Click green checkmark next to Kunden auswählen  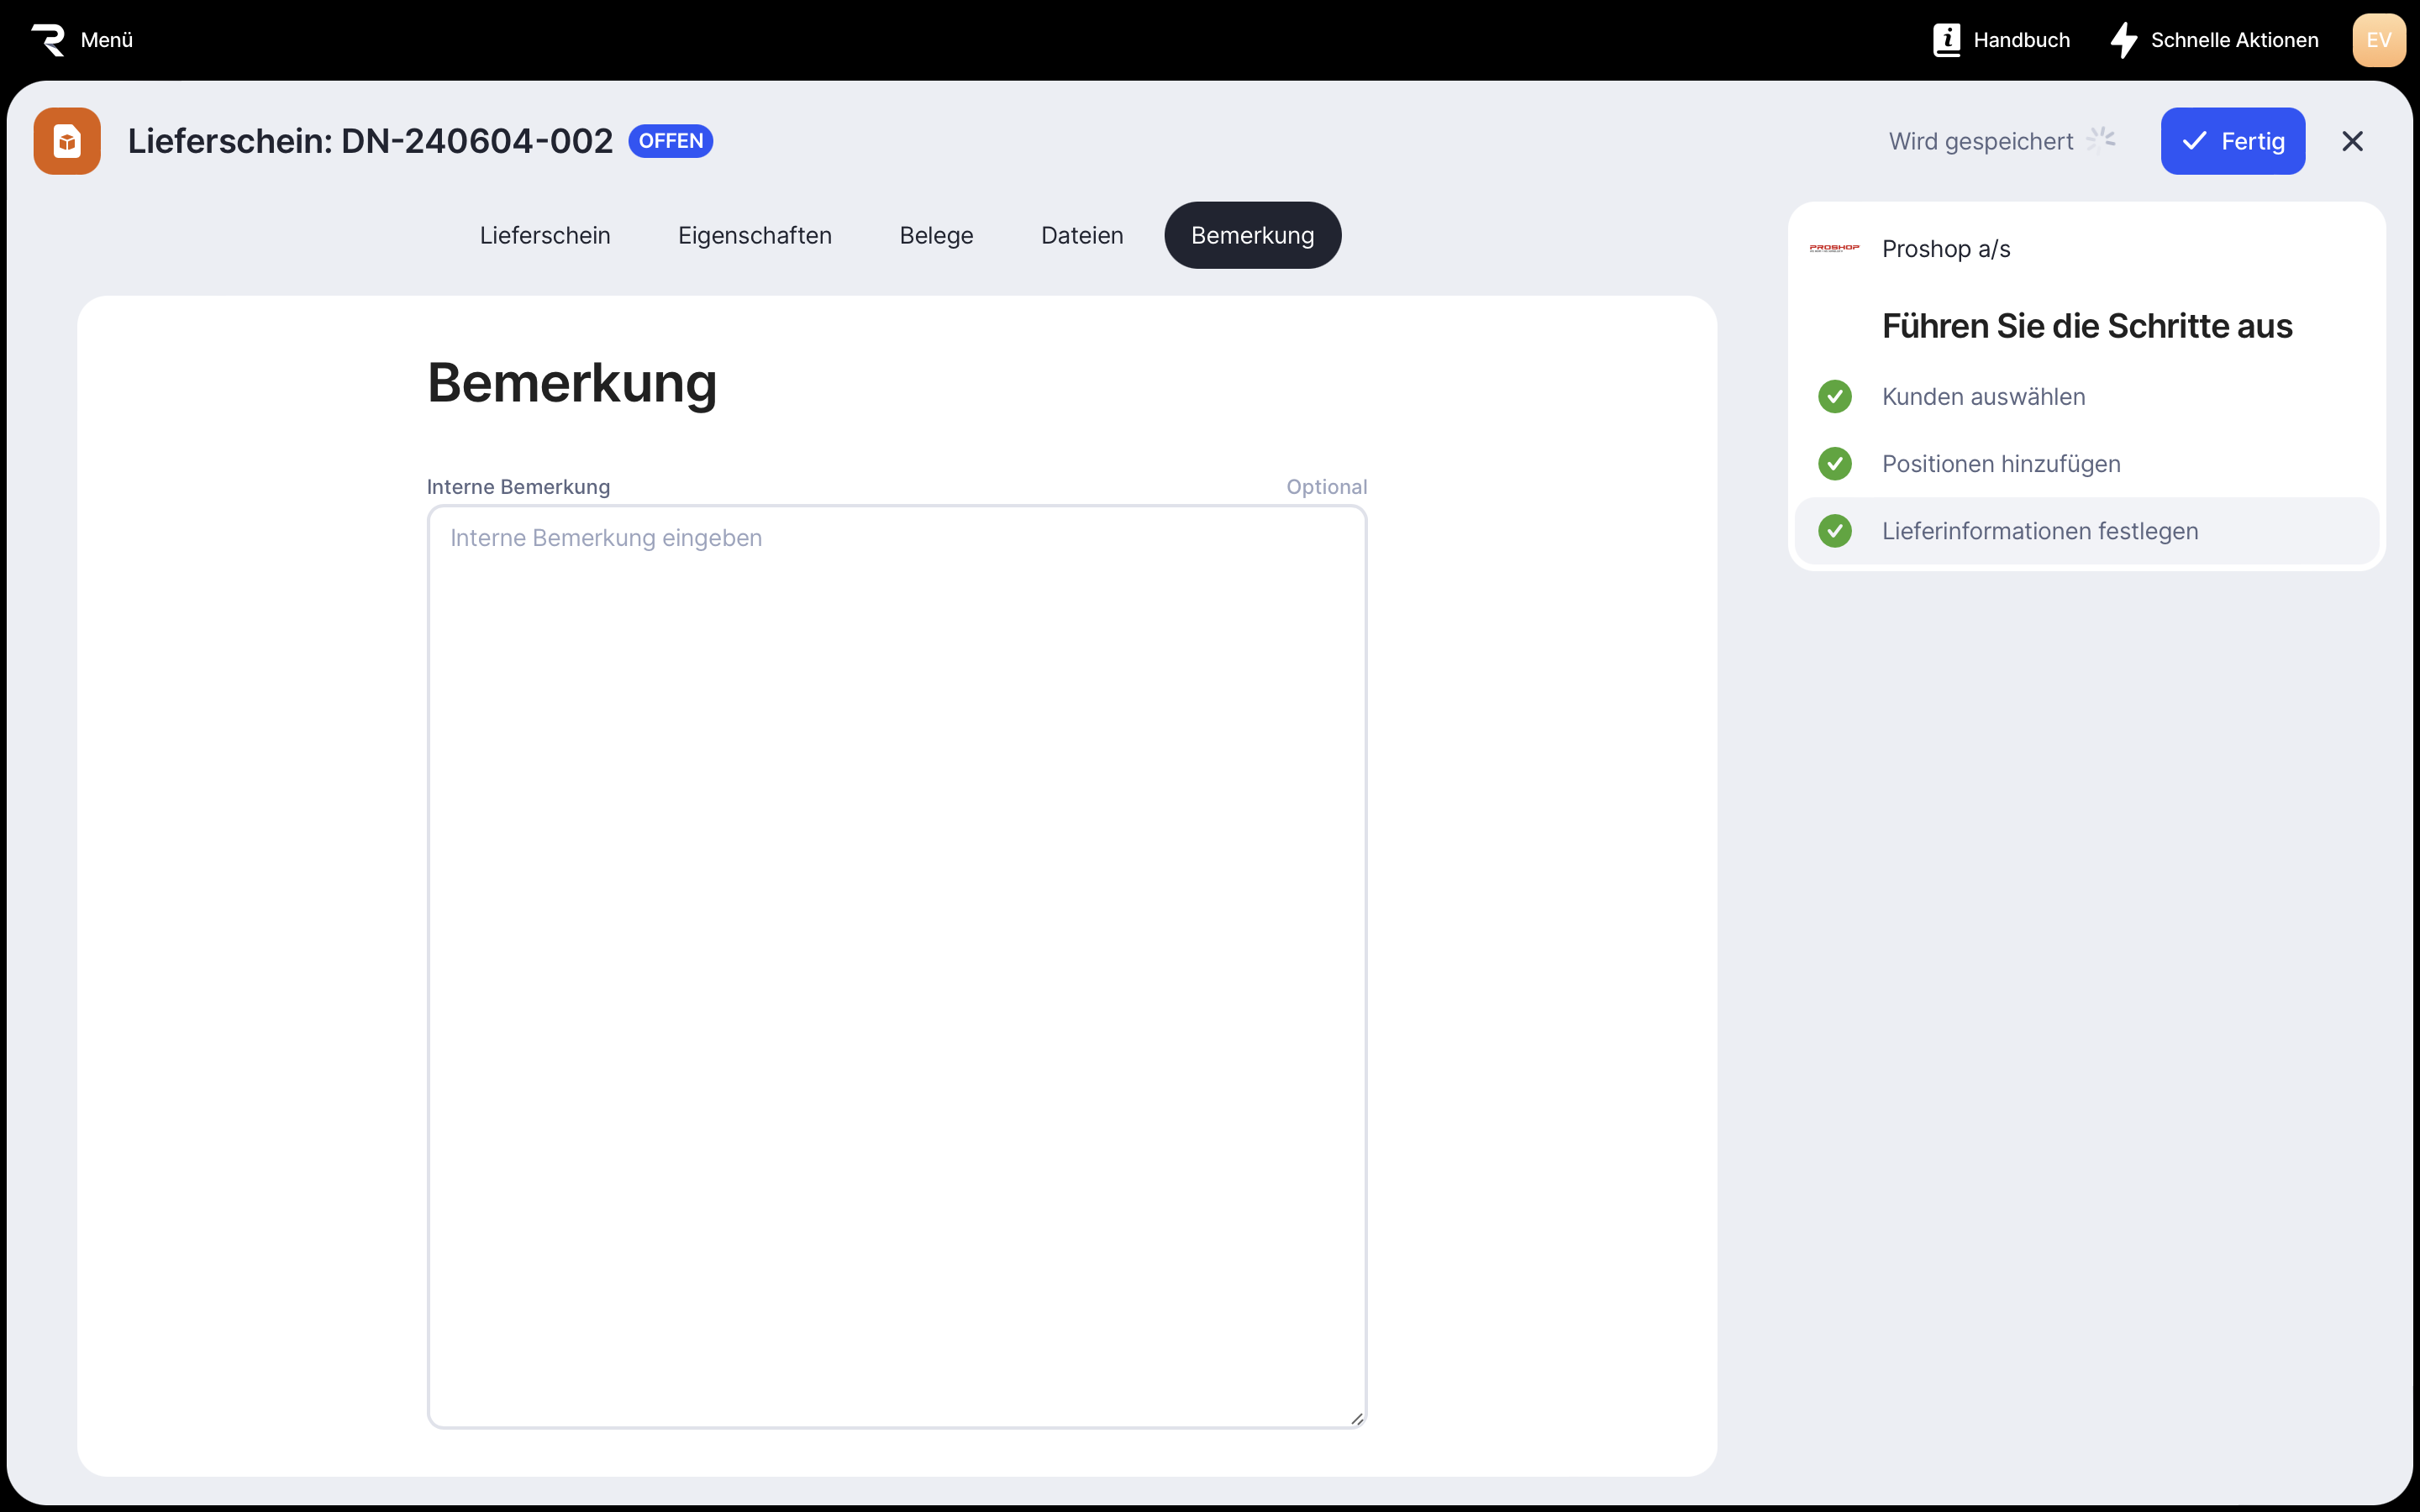[x=1834, y=397]
